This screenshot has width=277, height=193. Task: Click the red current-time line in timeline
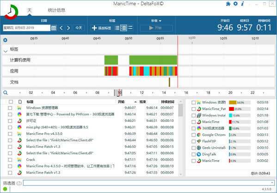(178, 61)
